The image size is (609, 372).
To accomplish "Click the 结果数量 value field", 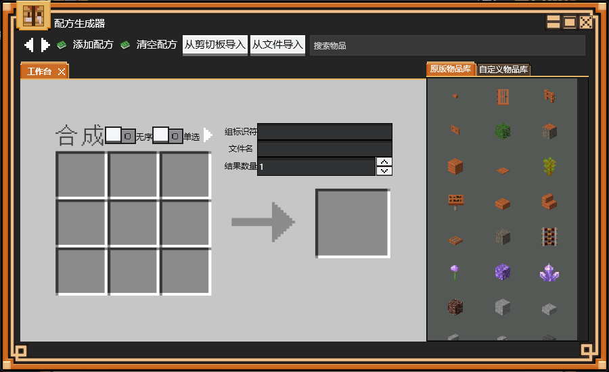I will pyautogui.click(x=317, y=166).
